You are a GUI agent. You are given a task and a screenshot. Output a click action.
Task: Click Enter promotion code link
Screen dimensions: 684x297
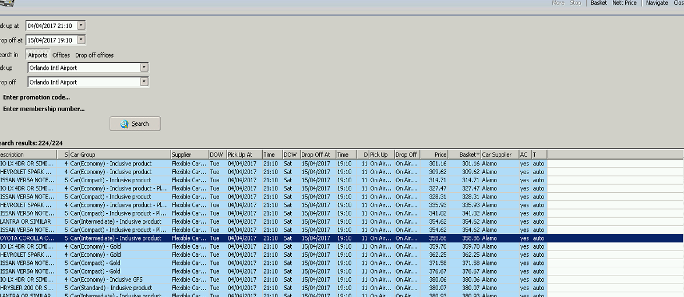pos(36,97)
